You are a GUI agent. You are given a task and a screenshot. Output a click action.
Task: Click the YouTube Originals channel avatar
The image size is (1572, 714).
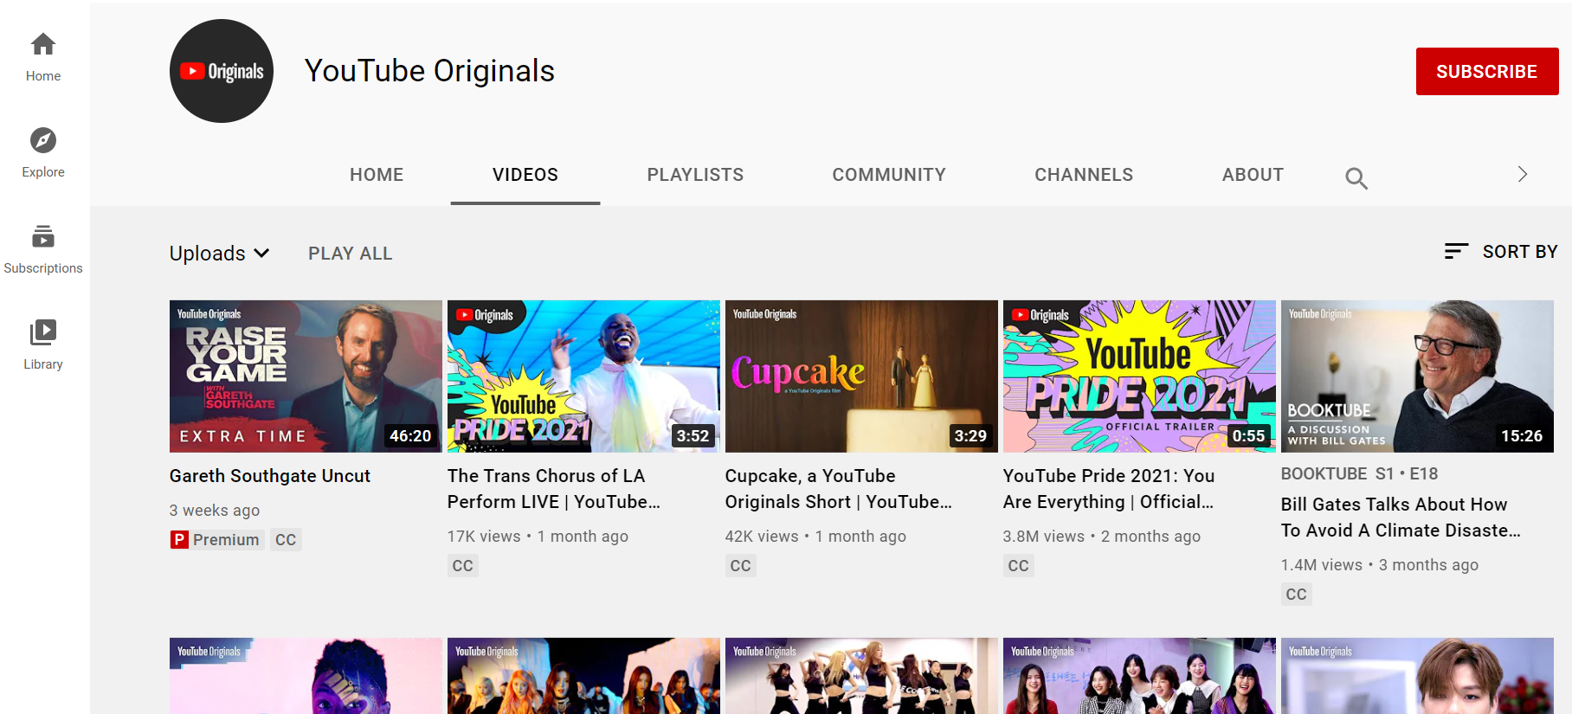[222, 71]
